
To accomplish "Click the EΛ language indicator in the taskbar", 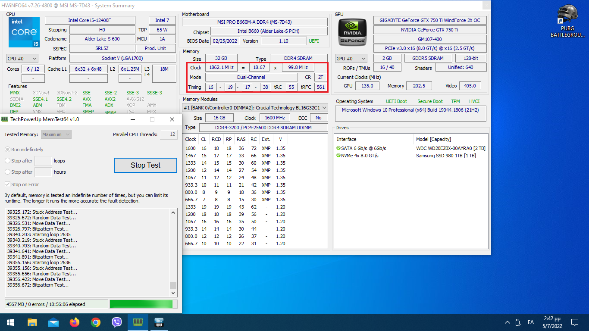I will (531, 322).
